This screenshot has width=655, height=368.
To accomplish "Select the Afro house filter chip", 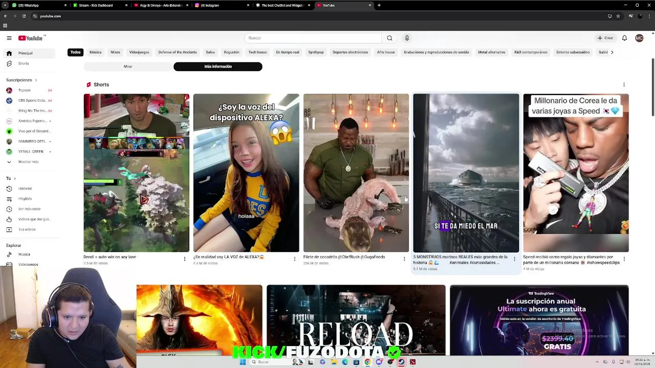I will [386, 52].
